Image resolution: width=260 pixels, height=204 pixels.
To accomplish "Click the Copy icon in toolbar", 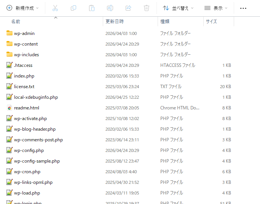I will pos(73,8).
